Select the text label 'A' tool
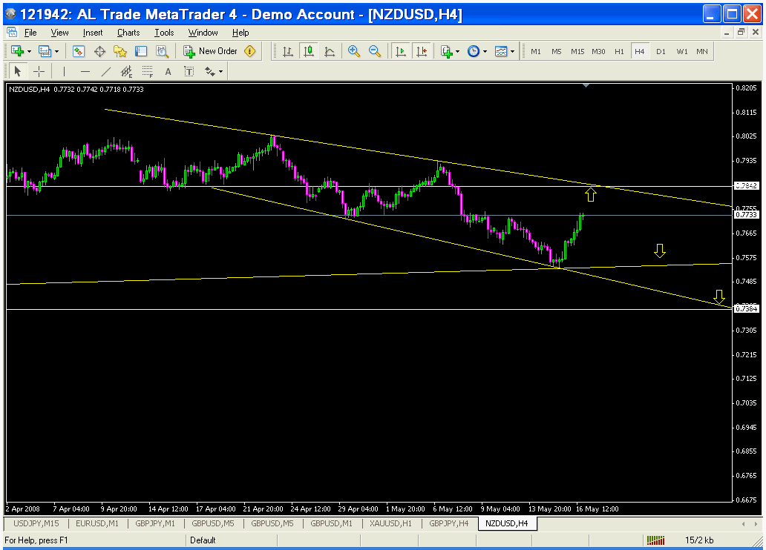This screenshot has height=550, width=766. coord(168,72)
